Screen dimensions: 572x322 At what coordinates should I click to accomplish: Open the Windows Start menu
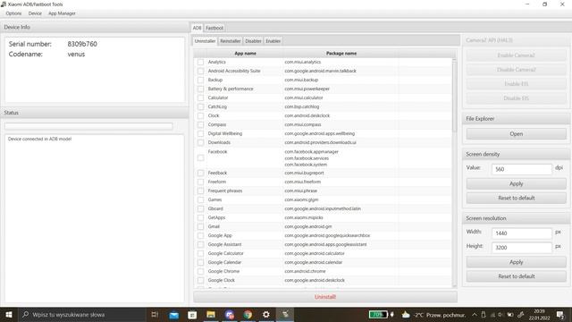[9, 314]
